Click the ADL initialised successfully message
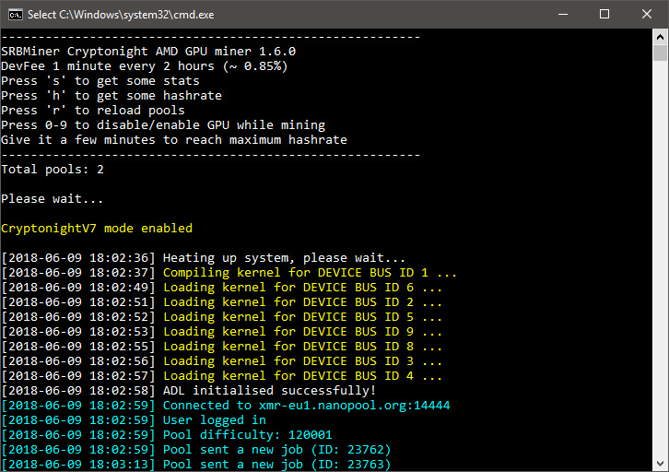Image resolution: width=669 pixels, height=472 pixels. tap(269, 391)
